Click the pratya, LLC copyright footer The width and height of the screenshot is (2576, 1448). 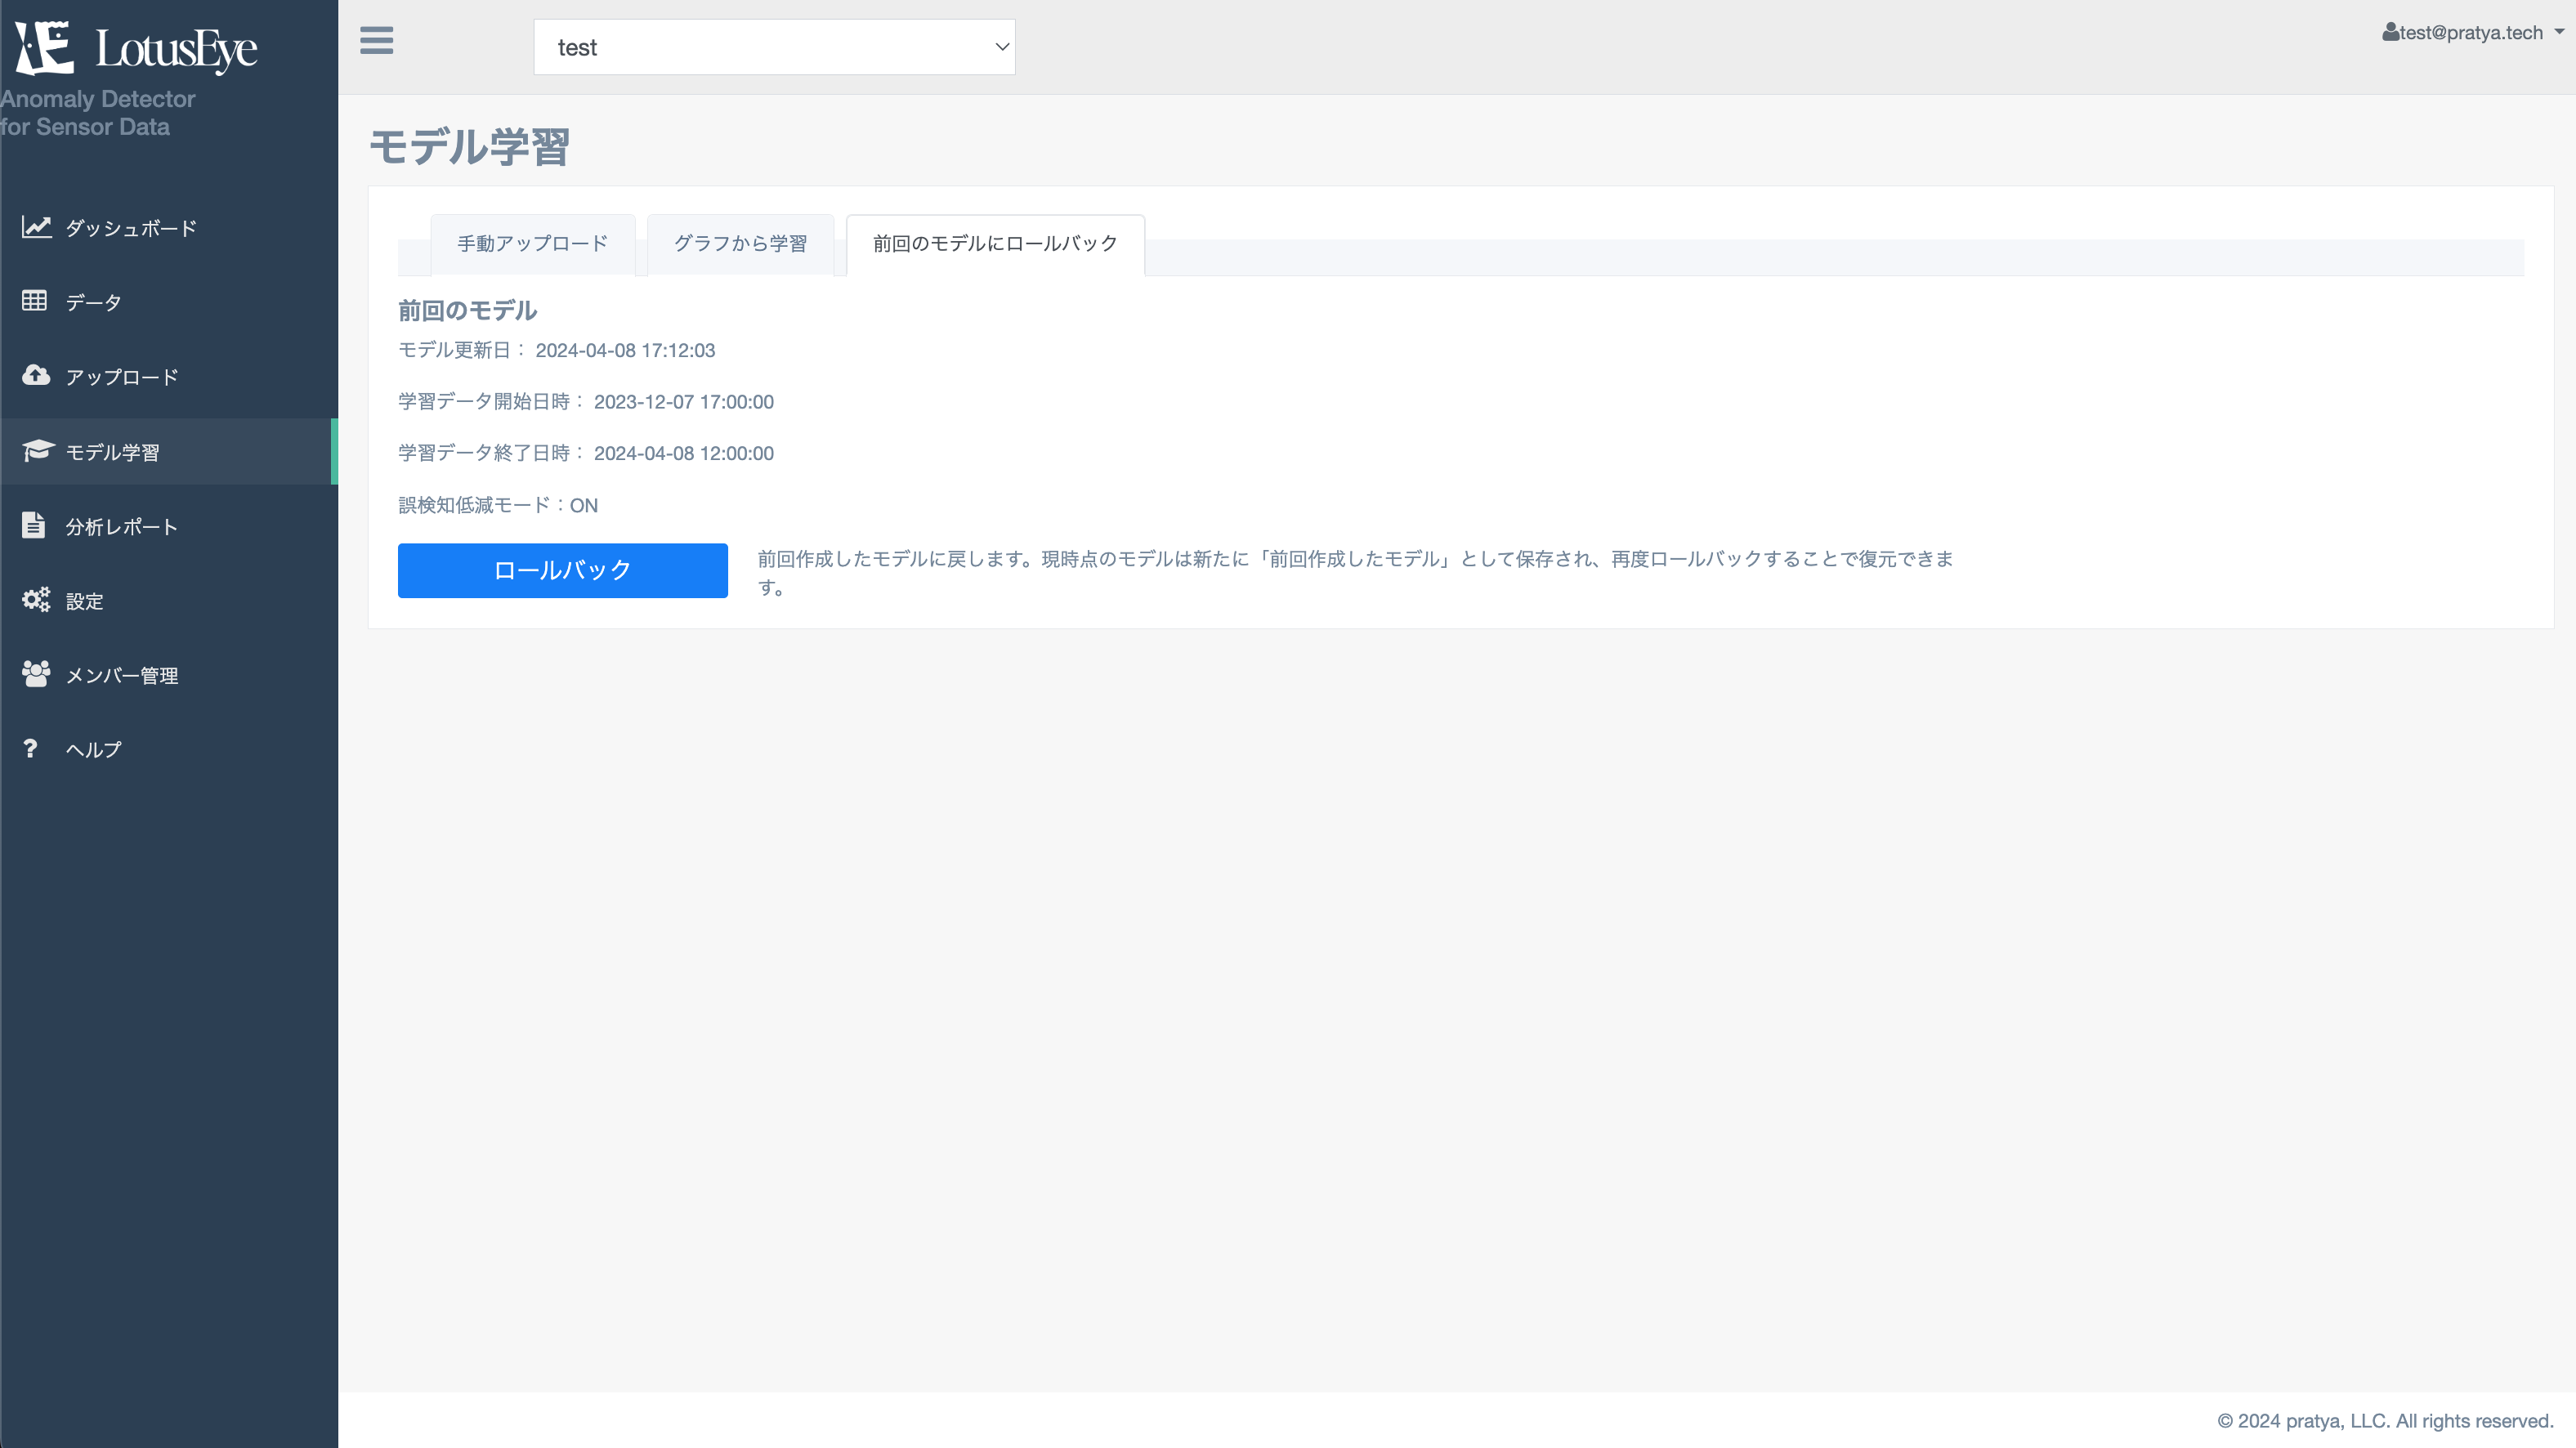coord(2385,1421)
